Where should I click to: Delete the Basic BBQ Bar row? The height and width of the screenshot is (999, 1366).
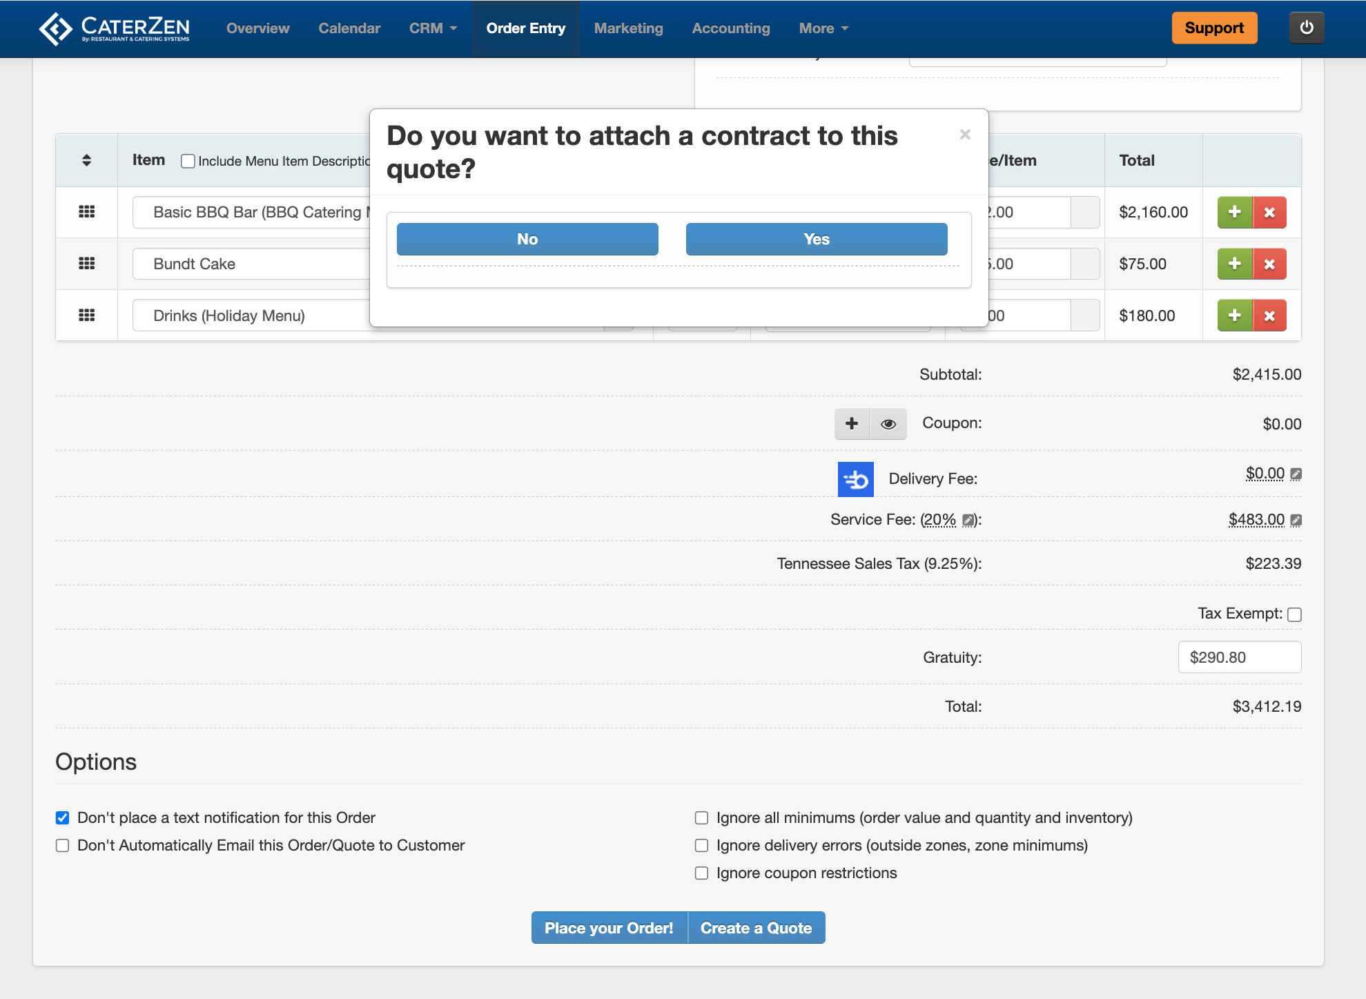pos(1269,213)
